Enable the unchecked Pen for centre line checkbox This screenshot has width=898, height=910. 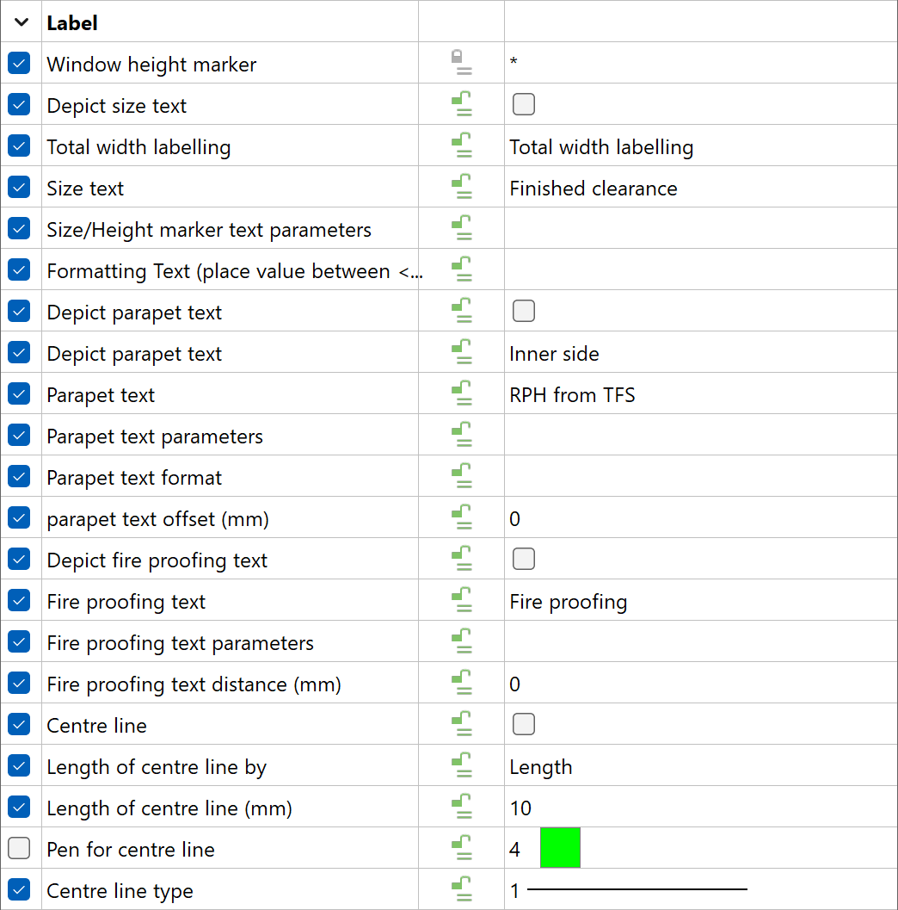19,848
